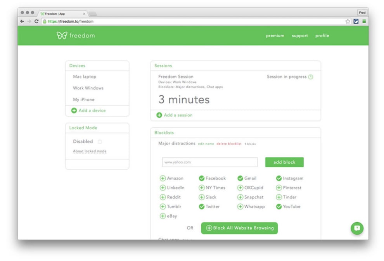The height and width of the screenshot is (261, 384).
Task: Add Tinder to the blocklist
Action: 279,197
